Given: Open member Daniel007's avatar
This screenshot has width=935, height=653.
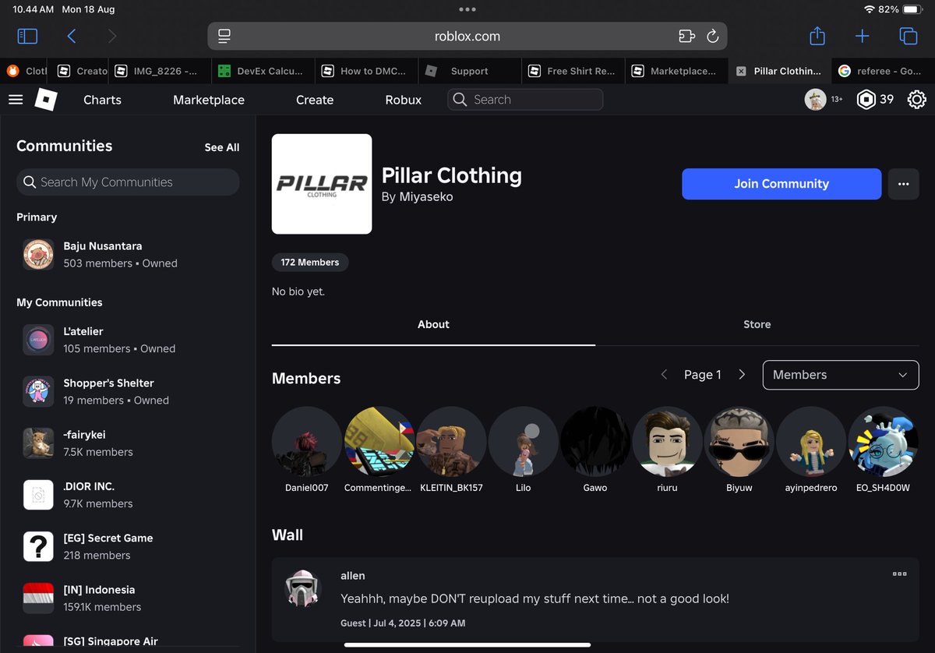Looking at the screenshot, I should (x=307, y=441).
